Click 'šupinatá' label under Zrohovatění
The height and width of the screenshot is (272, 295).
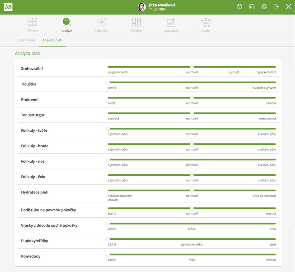tap(234, 72)
